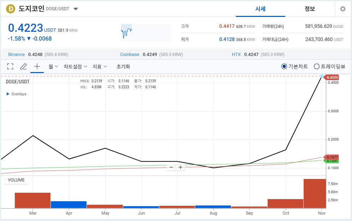The height and width of the screenshot is (221, 352).
Task: Click the 0.4417 high price value
Action: coord(227,26)
